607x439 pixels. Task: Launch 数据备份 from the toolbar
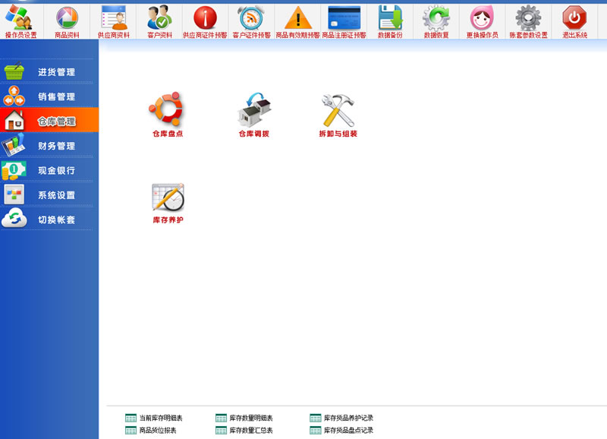[390, 20]
